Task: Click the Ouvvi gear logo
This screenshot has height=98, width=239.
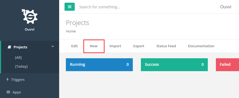Action: click(x=30, y=16)
